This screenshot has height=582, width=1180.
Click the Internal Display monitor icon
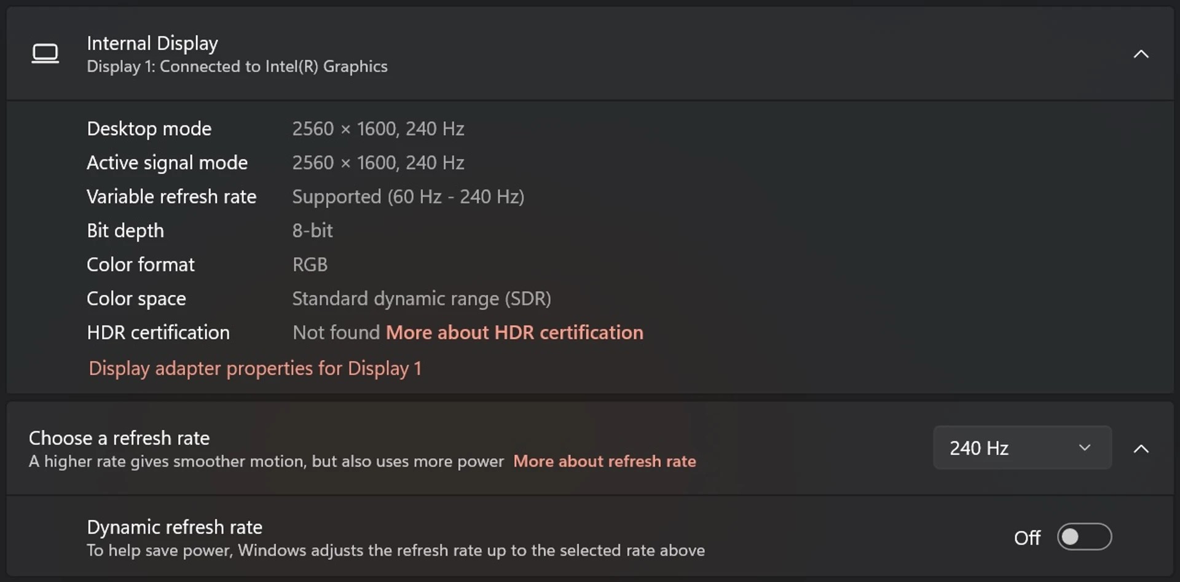[x=45, y=53]
